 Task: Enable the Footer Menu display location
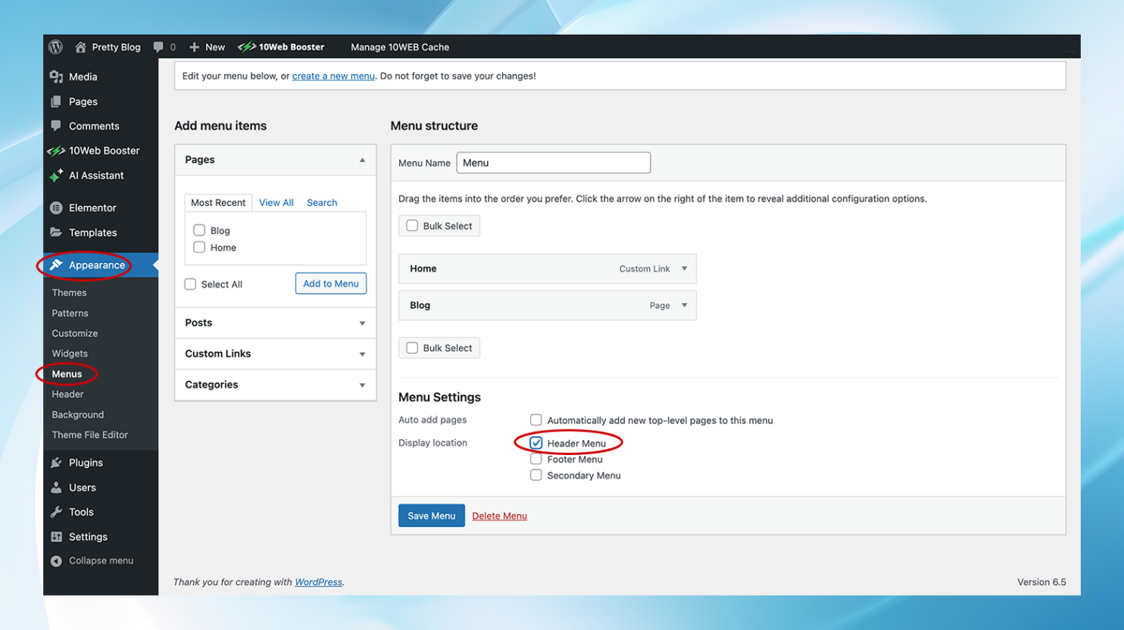(536, 458)
